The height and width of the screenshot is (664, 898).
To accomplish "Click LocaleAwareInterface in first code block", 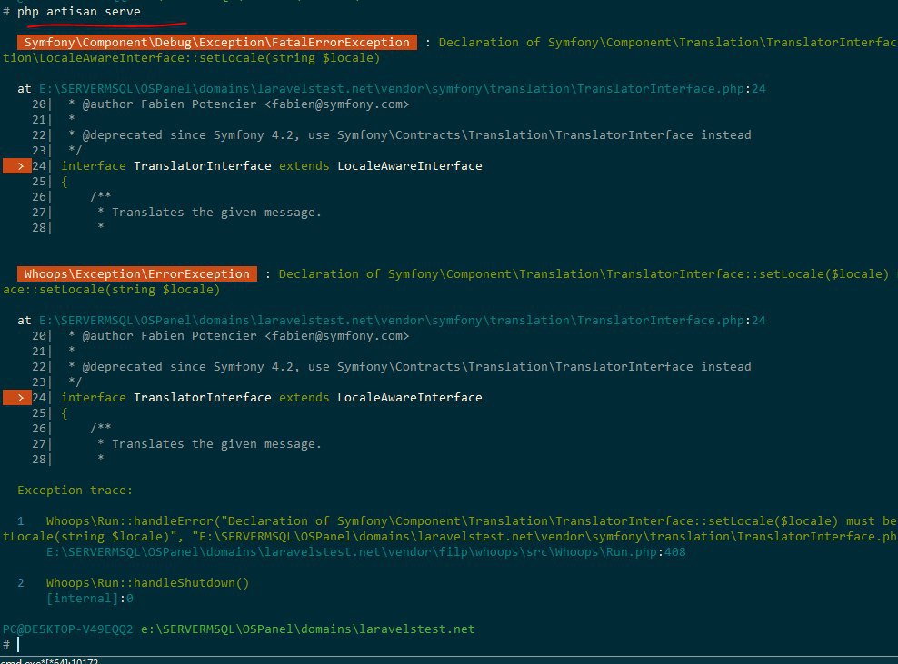I will pyautogui.click(x=409, y=166).
